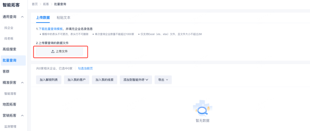Collapse the 精准获客 sidebar group

tap(22, 83)
